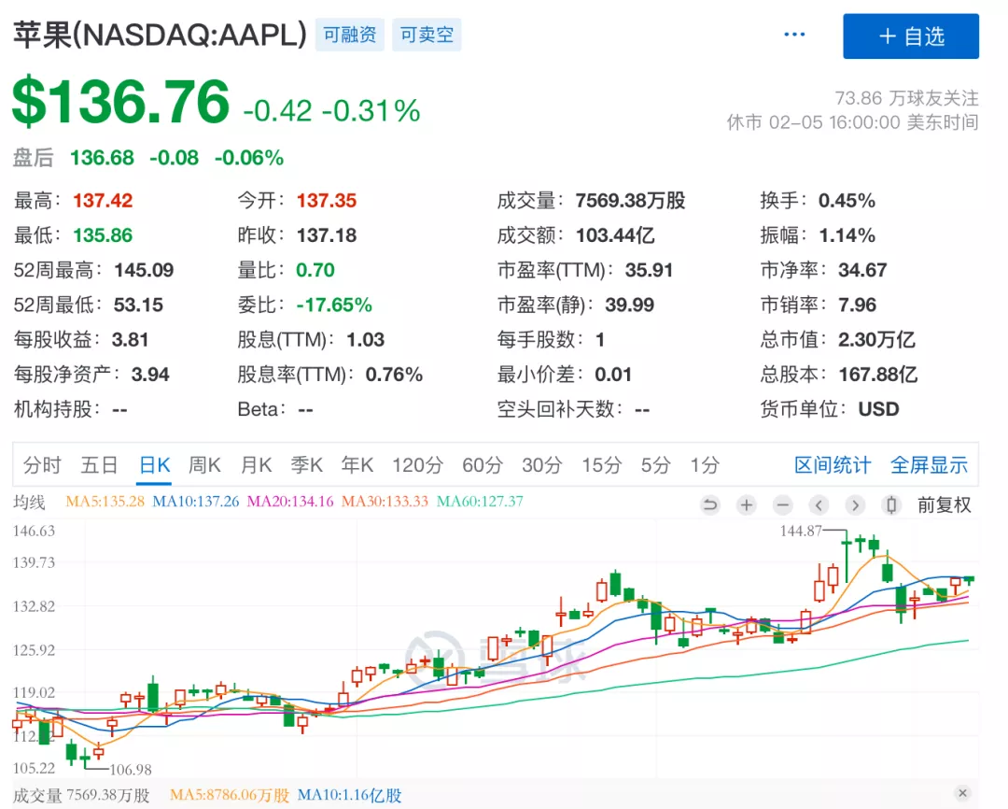Move chart earlier with left chevron icon
The image size is (1008, 809).
[819, 505]
